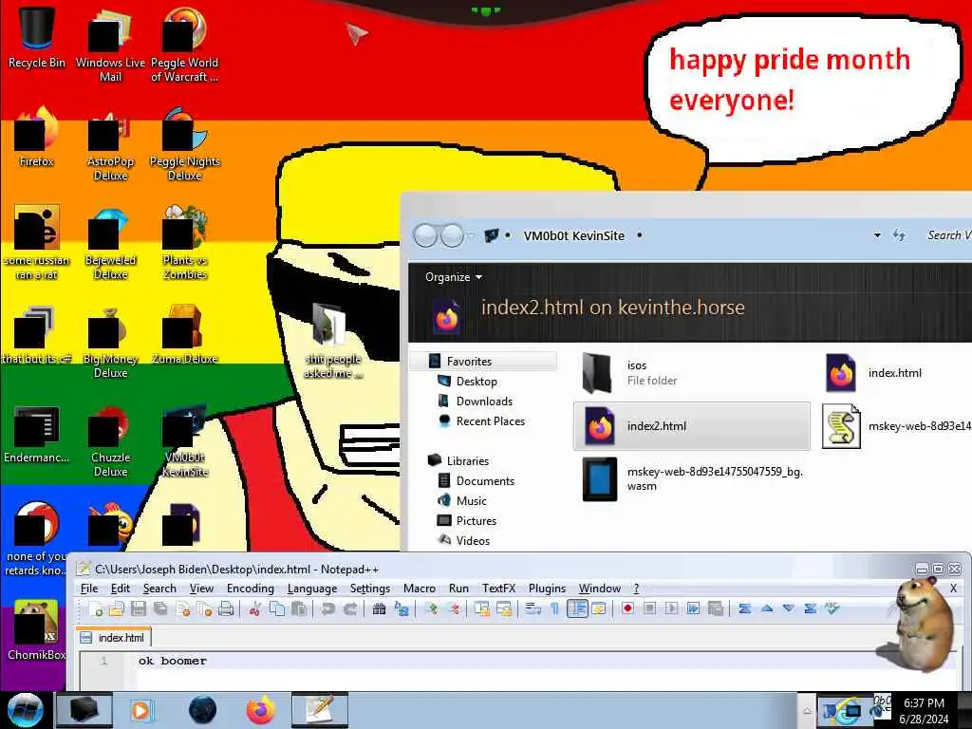Select the Documents library

click(x=477, y=481)
